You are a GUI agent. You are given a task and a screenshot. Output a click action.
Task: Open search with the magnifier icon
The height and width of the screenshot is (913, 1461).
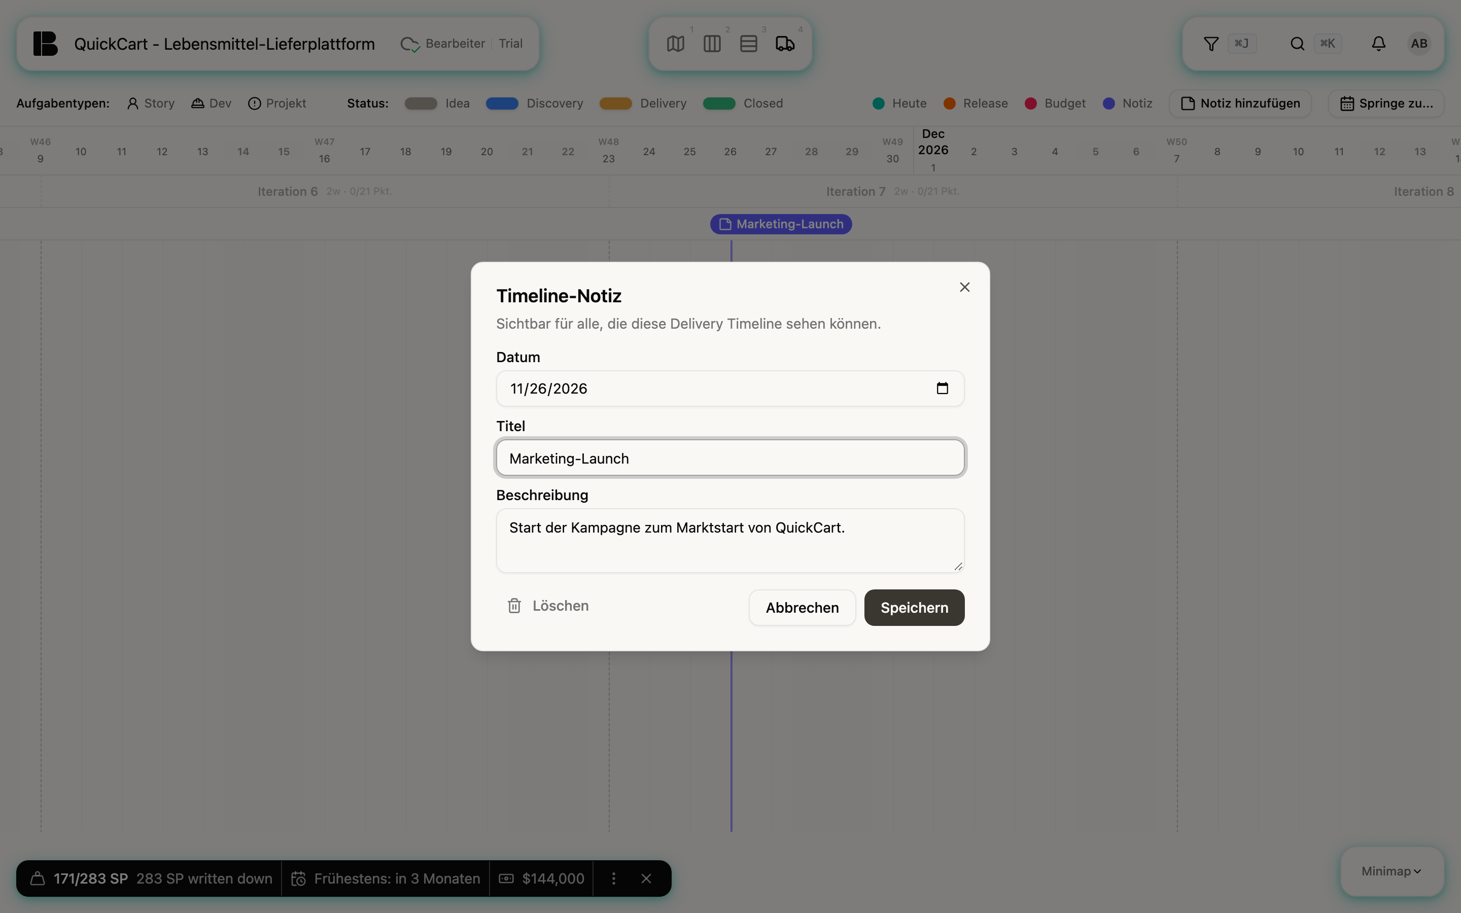coord(1297,44)
